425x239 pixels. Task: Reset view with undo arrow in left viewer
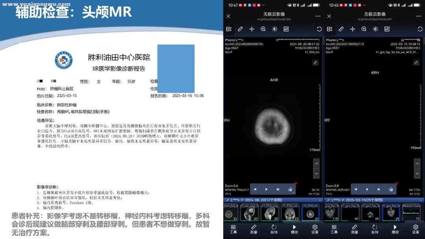319,29
